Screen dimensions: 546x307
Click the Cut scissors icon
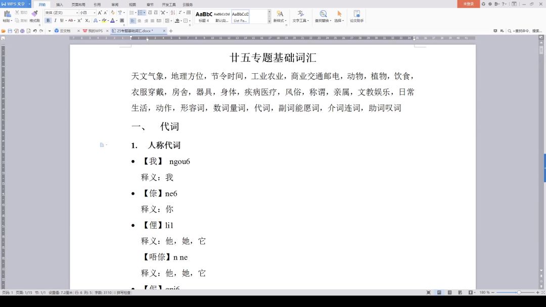click(17, 12)
